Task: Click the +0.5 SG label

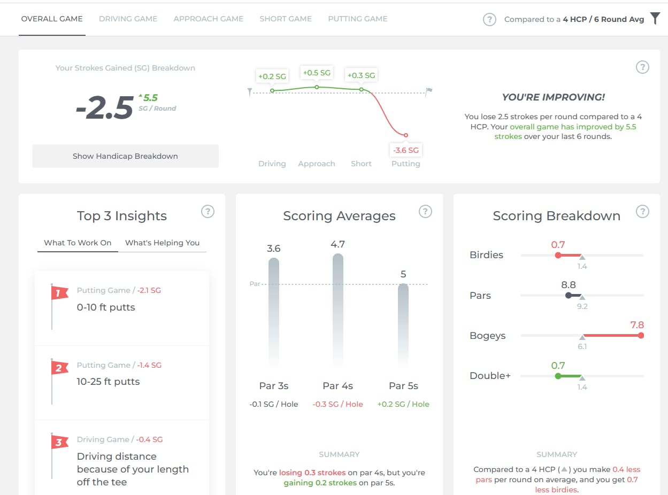Action: (317, 73)
